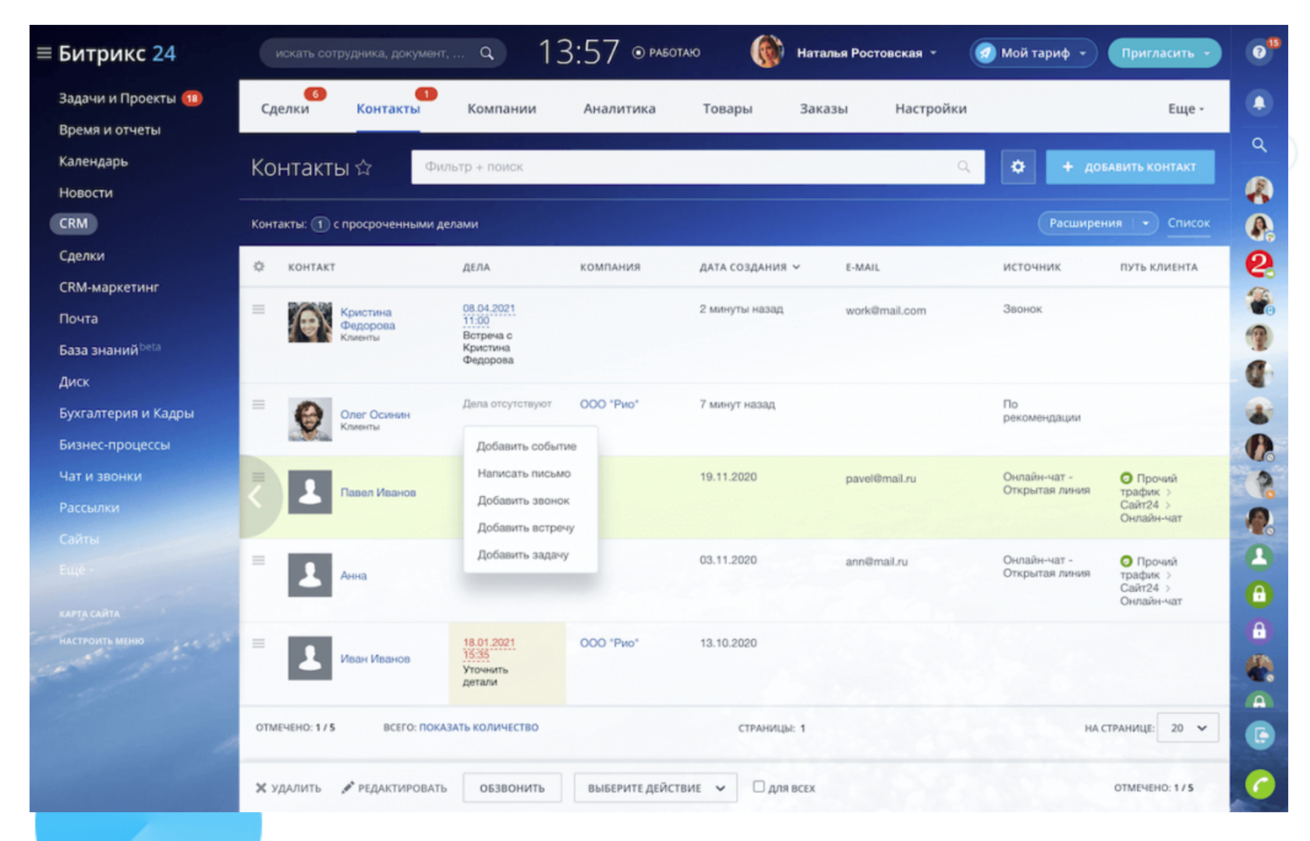The image size is (1310, 841).
Task: Click РЕДАКТИРОВАТЬ in the bottom bar
Action: point(394,788)
